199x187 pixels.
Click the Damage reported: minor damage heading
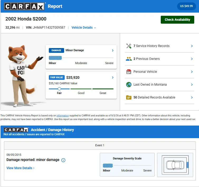pyautogui.click(x=33, y=160)
